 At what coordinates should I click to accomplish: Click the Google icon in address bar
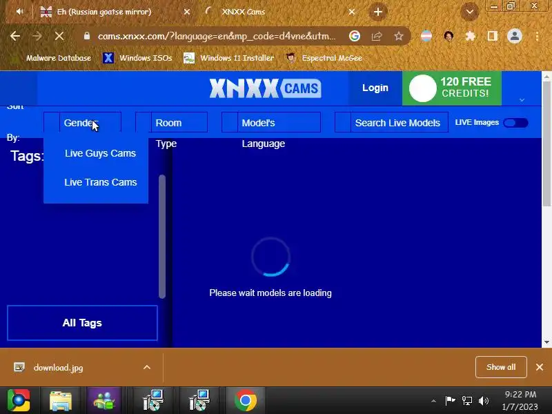coord(355,36)
